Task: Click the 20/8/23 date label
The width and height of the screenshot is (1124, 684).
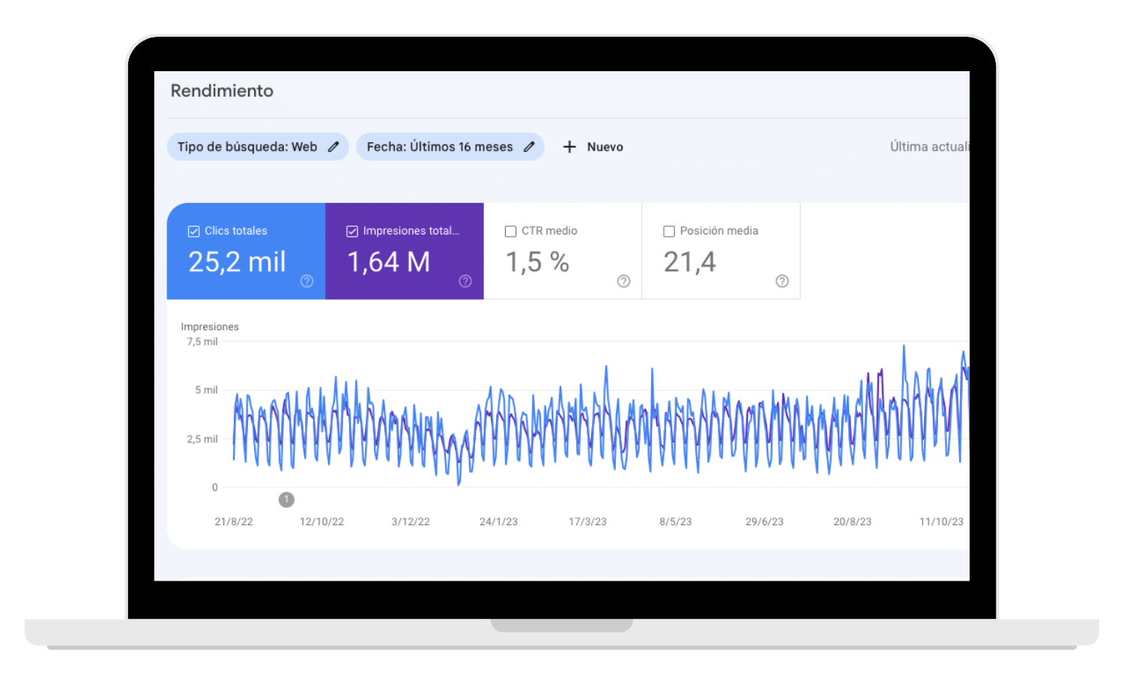Action: [853, 521]
